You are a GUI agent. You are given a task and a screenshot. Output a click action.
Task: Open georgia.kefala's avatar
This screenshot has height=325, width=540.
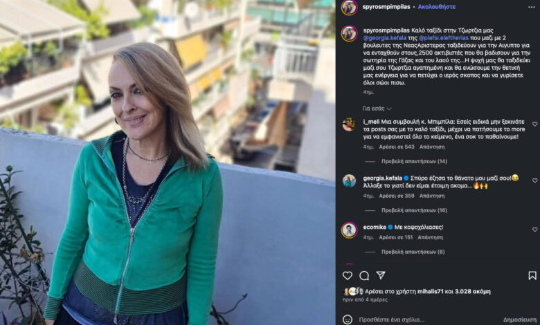[349, 181]
